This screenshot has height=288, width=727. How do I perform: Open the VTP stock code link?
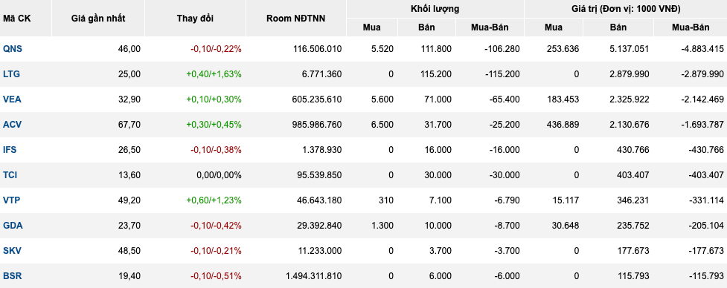coord(12,200)
